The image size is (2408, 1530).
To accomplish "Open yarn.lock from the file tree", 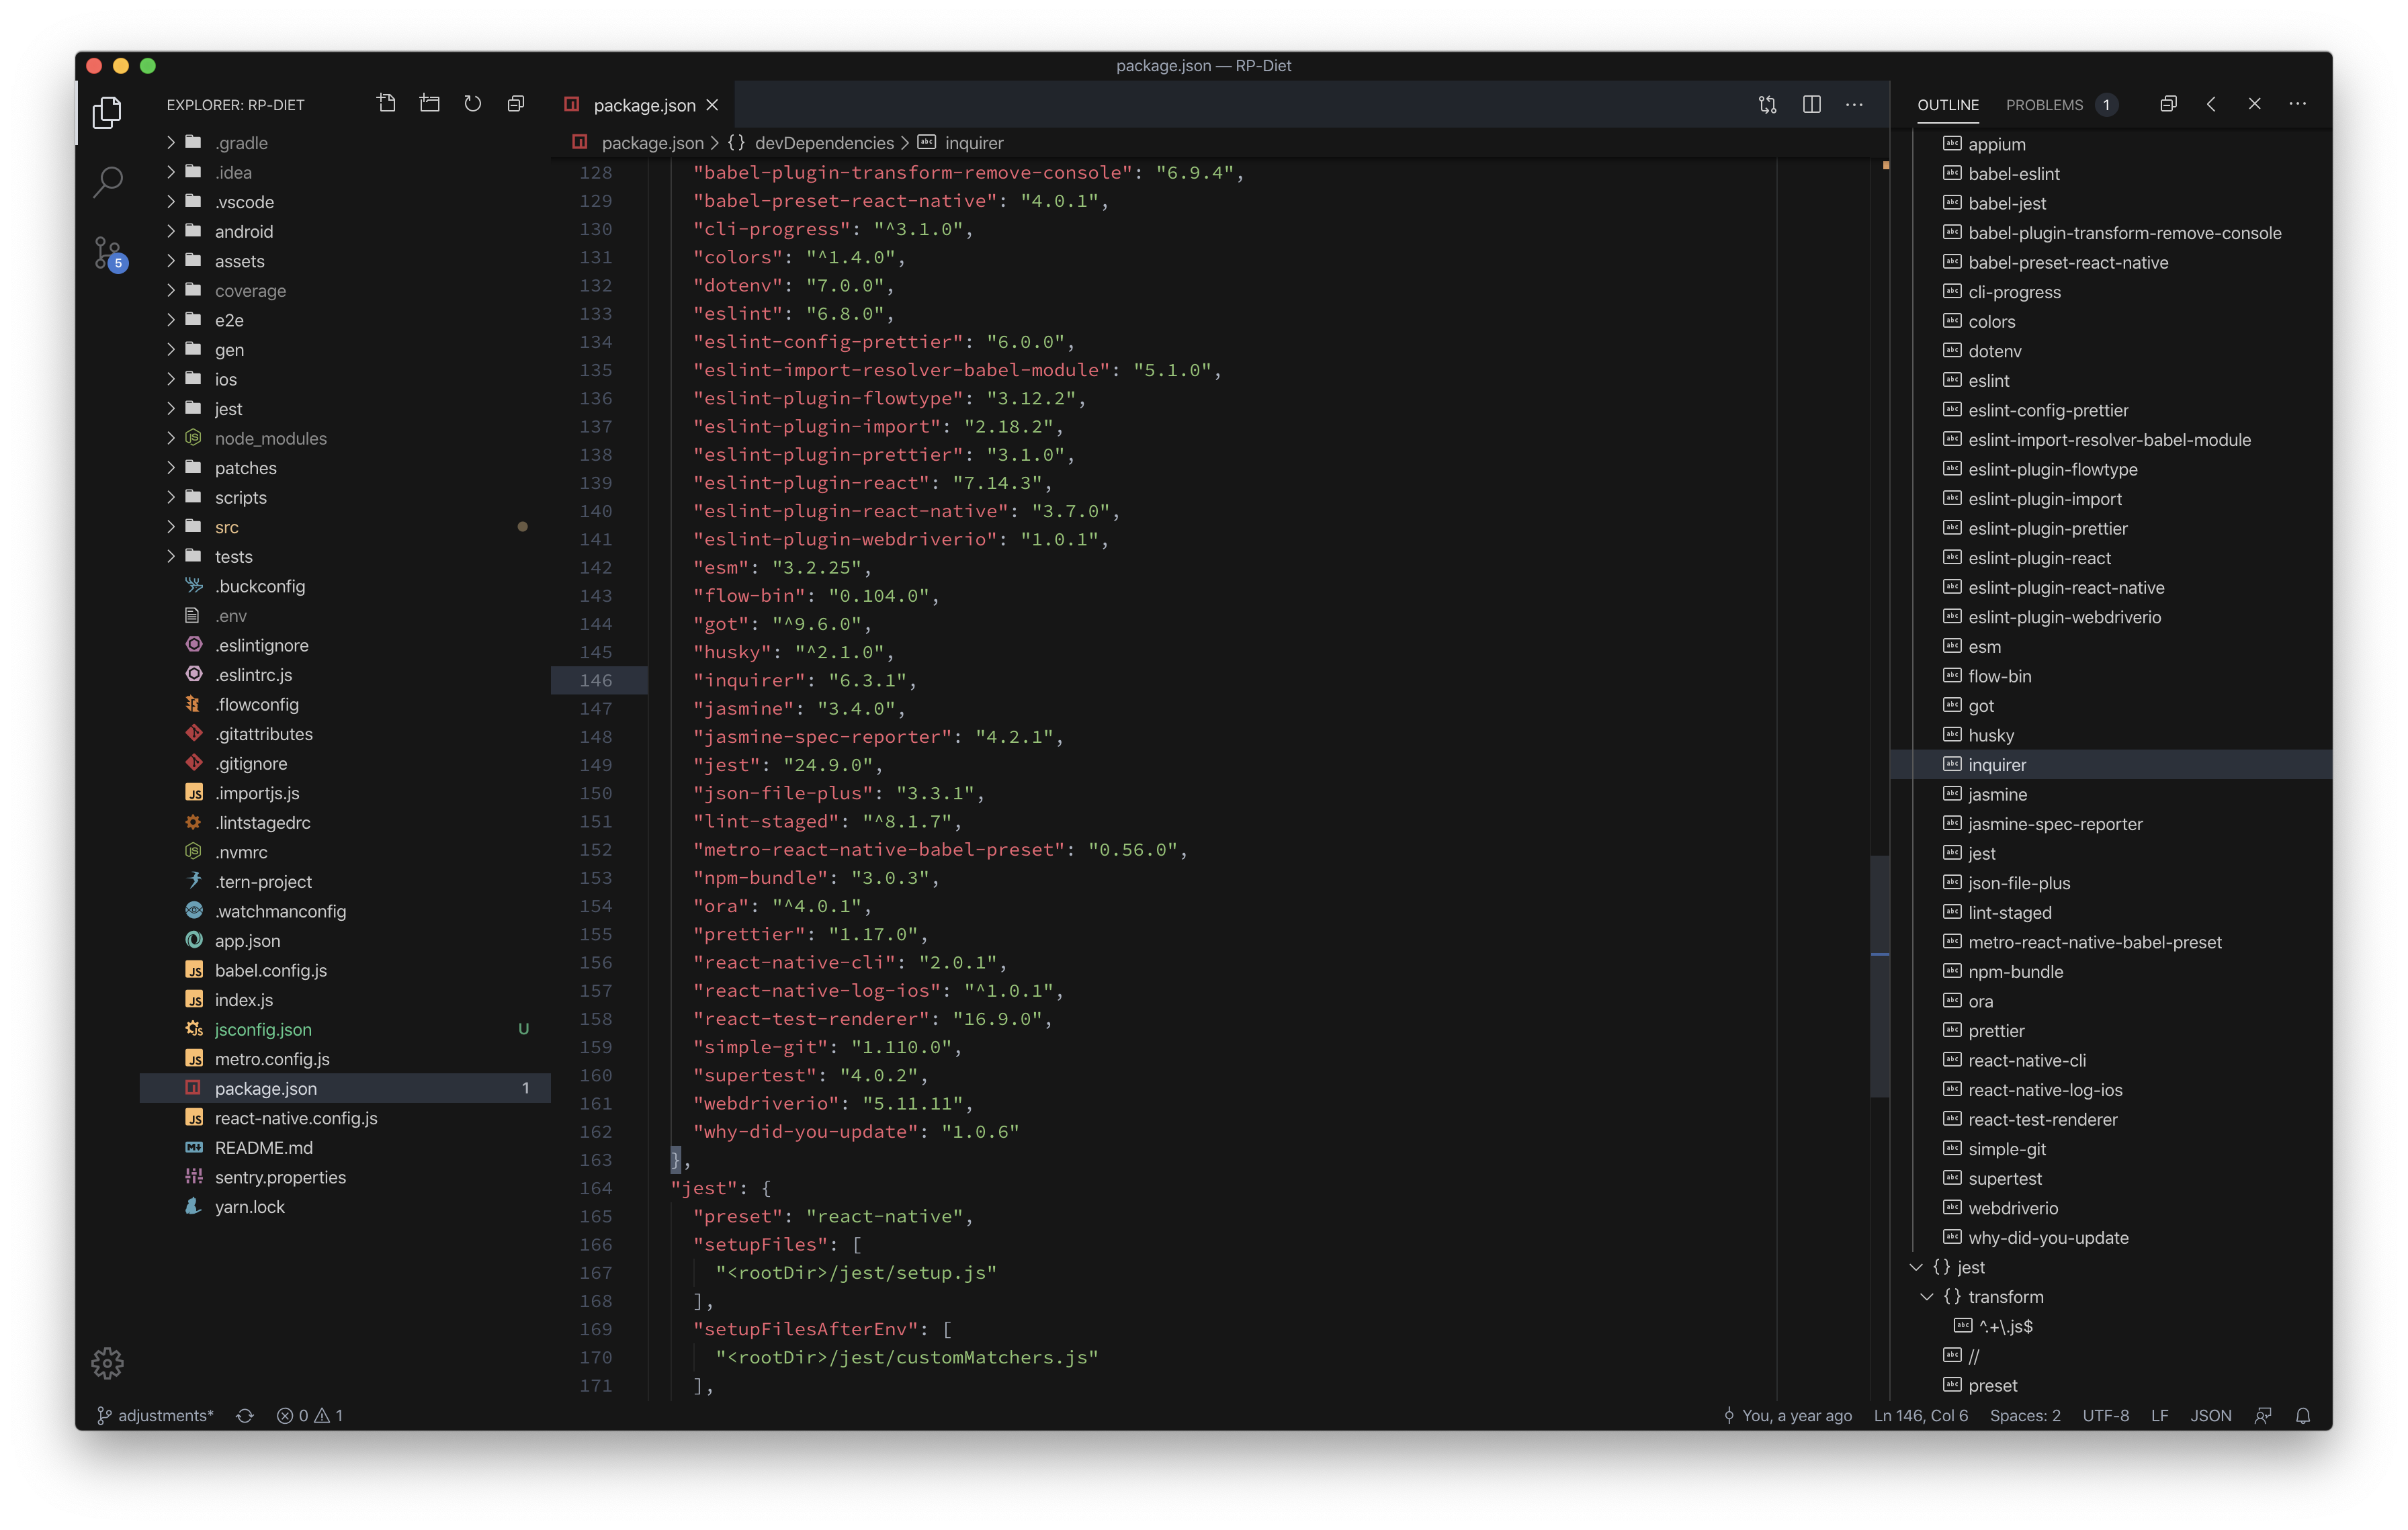I will [x=249, y=1206].
